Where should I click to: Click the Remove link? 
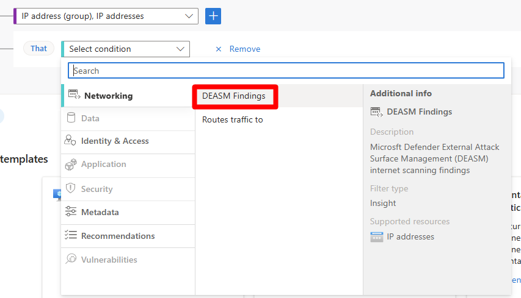click(245, 49)
